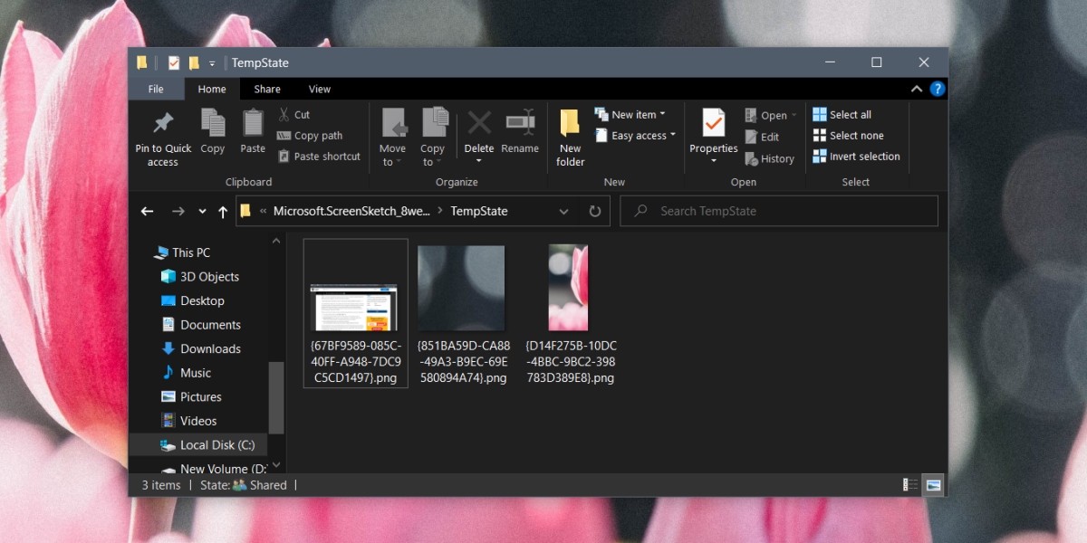1087x543 pixels.
Task: Collapse the ribbon with the chevron
Action: [914, 89]
